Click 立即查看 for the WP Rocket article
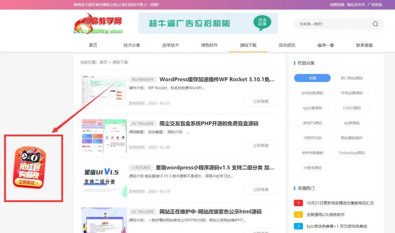This screenshot has width=395, height=233. [x=261, y=101]
